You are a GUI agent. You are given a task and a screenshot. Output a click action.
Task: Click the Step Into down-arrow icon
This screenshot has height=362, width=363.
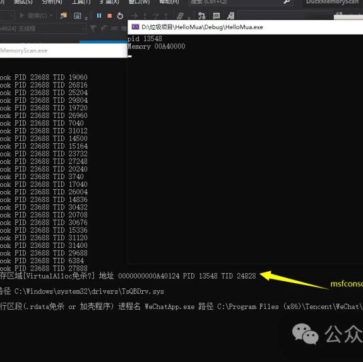pyautogui.click(x=145, y=16)
